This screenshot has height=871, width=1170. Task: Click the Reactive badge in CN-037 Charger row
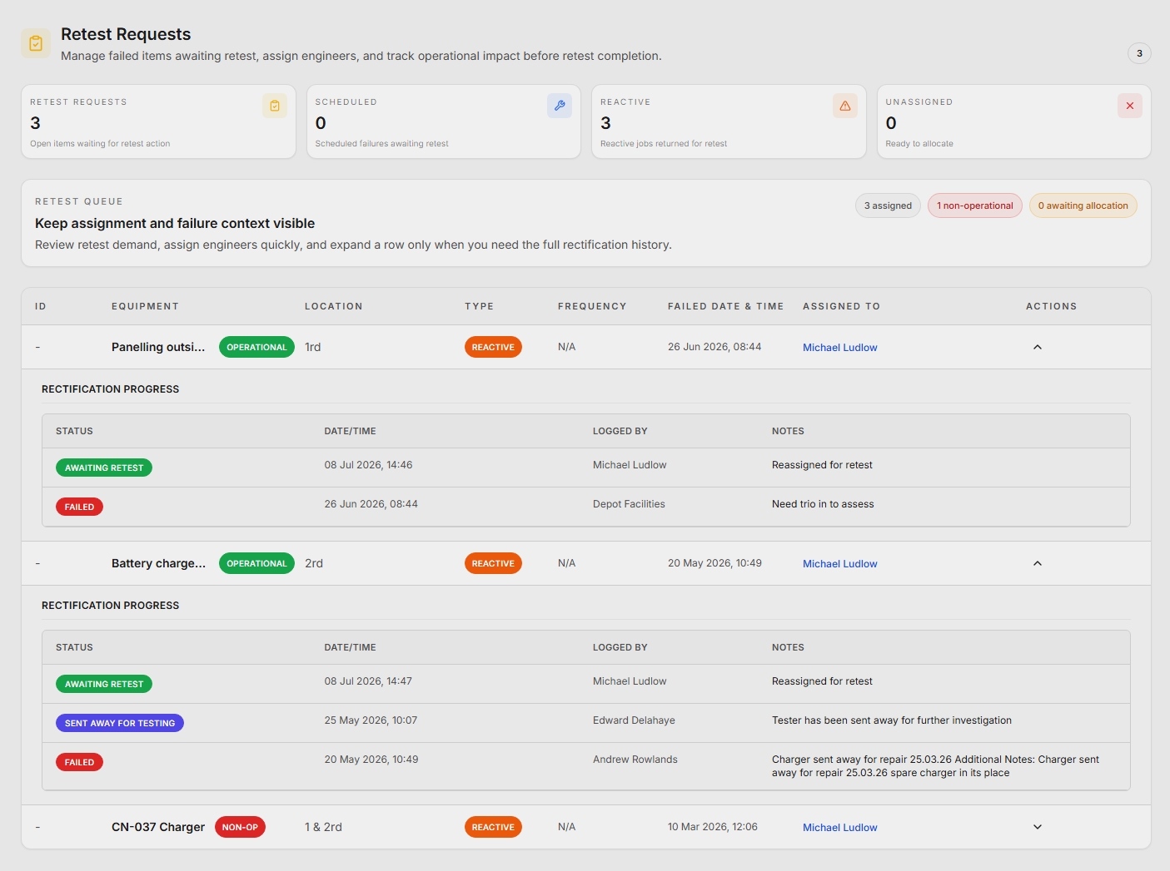tap(493, 827)
